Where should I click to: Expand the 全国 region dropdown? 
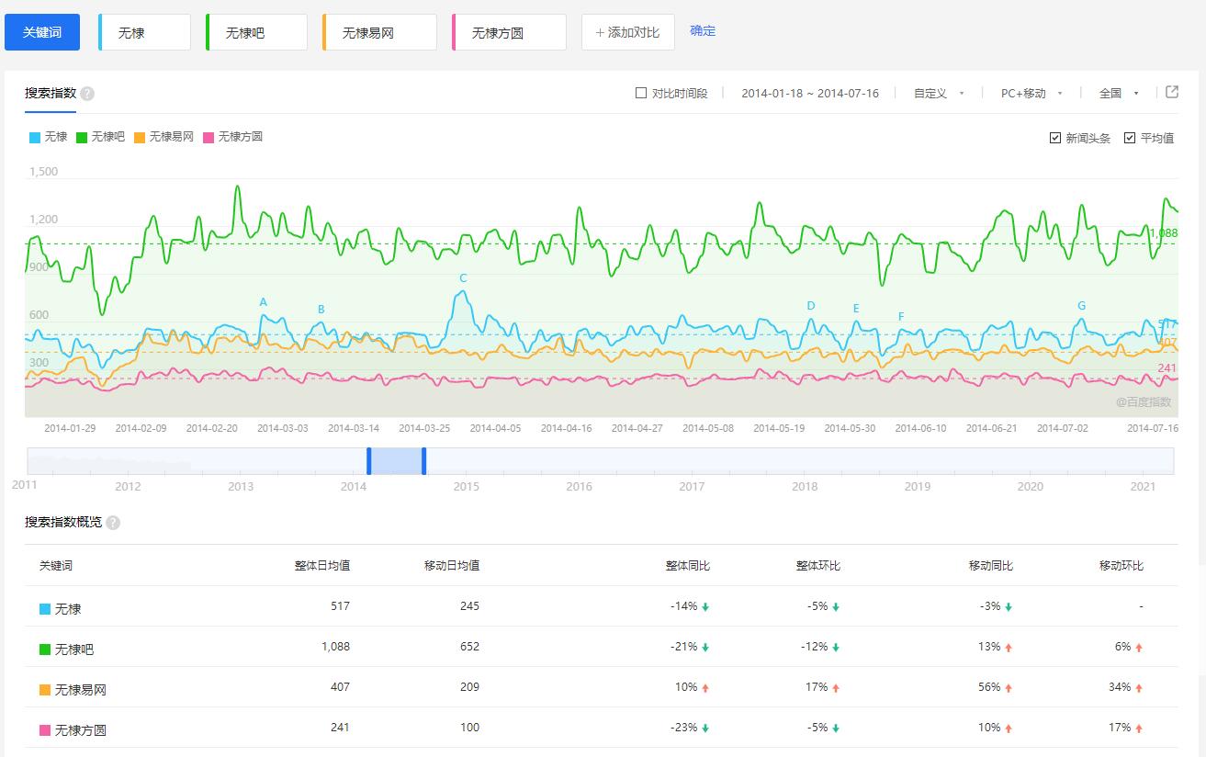pyautogui.click(x=1118, y=93)
